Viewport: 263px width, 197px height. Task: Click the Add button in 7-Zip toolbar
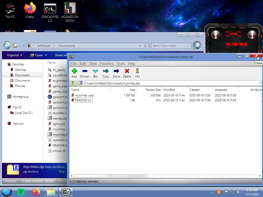(x=74, y=73)
